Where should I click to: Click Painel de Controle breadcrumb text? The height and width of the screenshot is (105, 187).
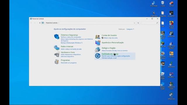[52, 23]
